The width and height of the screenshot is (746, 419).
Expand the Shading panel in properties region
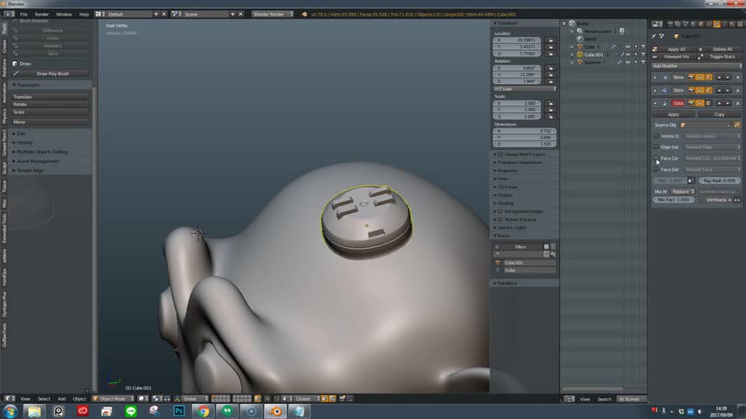(x=505, y=203)
